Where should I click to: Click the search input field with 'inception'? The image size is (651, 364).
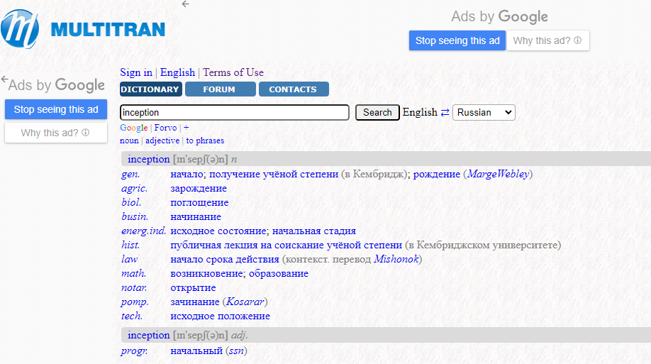click(234, 112)
